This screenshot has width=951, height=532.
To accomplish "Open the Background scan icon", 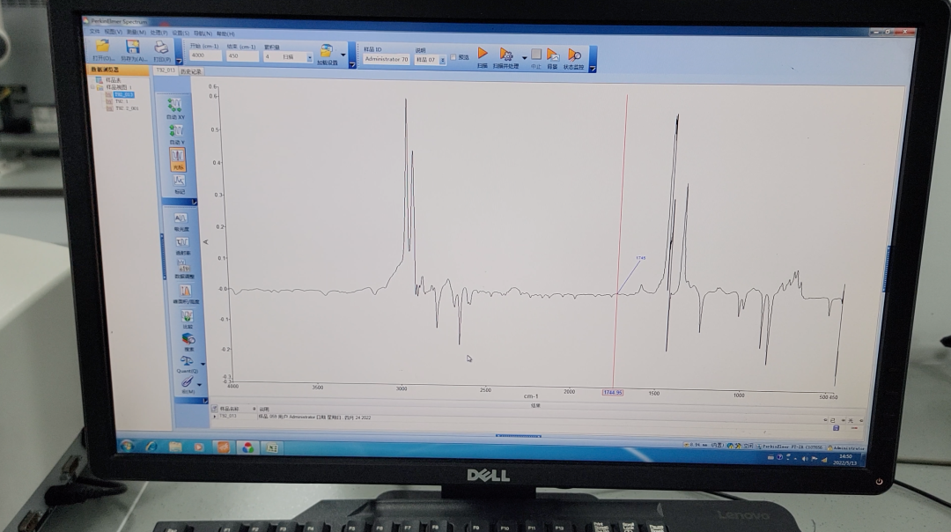I will (x=552, y=55).
